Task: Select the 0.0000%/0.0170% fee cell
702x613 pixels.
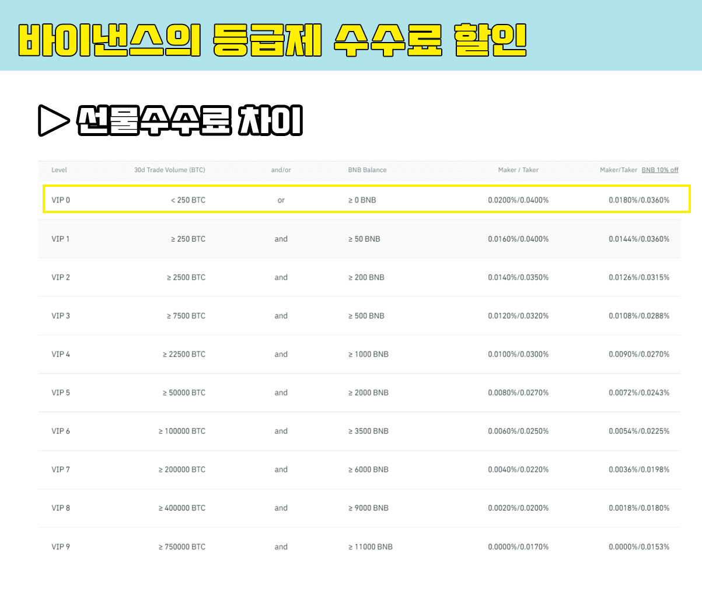Action: click(x=518, y=547)
